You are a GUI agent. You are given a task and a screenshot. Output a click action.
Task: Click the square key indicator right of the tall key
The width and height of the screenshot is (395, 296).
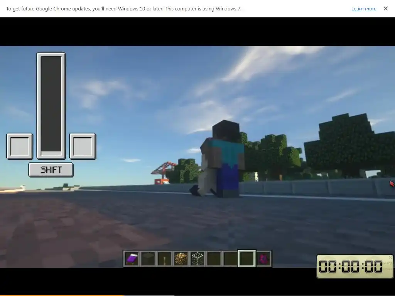point(83,146)
